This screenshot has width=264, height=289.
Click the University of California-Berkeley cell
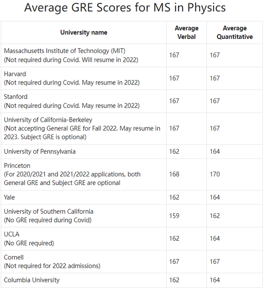[x=48, y=120]
